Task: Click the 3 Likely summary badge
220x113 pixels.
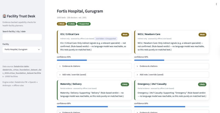Action: click(72, 24)
